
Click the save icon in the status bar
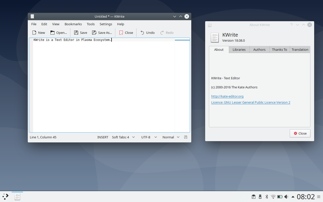186,137
